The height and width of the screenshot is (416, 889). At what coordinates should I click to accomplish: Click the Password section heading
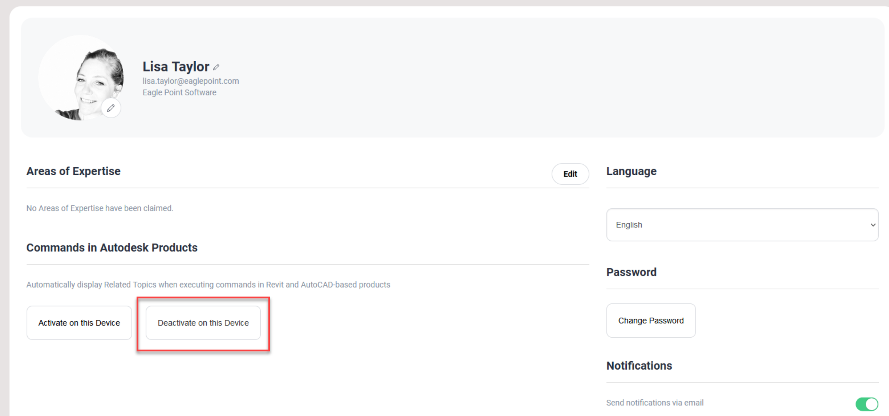click(631, 272)
